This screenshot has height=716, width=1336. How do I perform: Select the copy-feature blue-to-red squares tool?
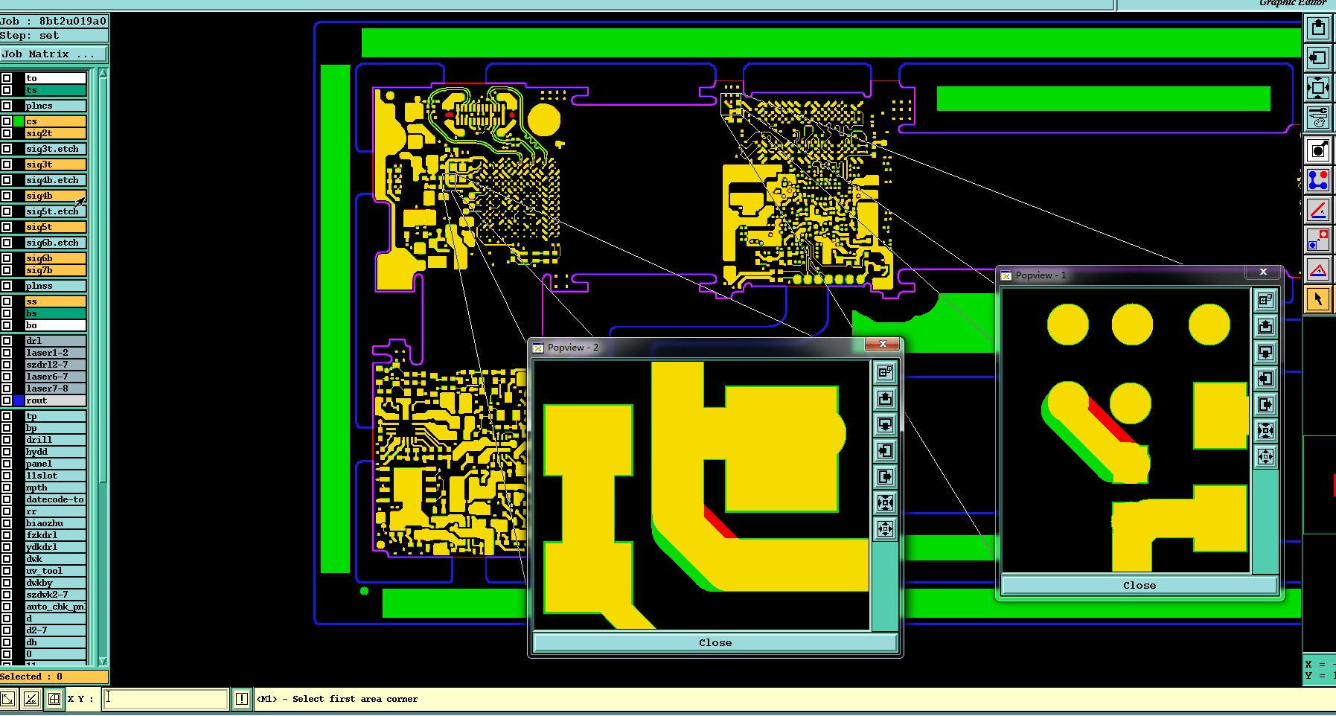pyautogui.click(x=1318, y=240)
